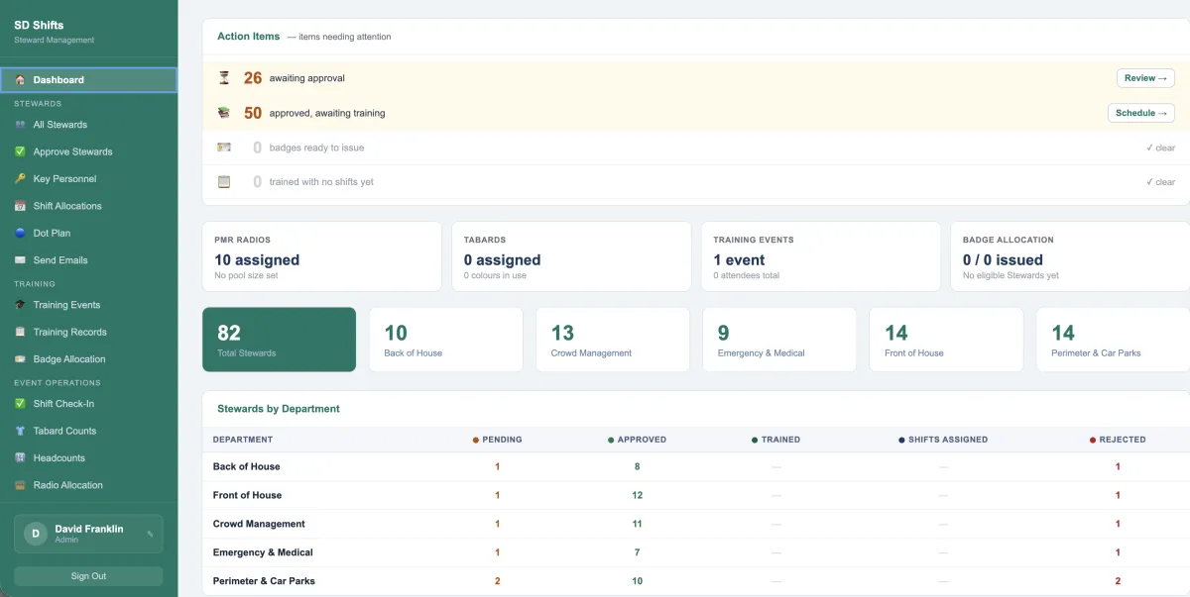This screenshot has width=1190, height=597.
Task: Select Dot Plan in sidebar
Action: pos(89,233)
